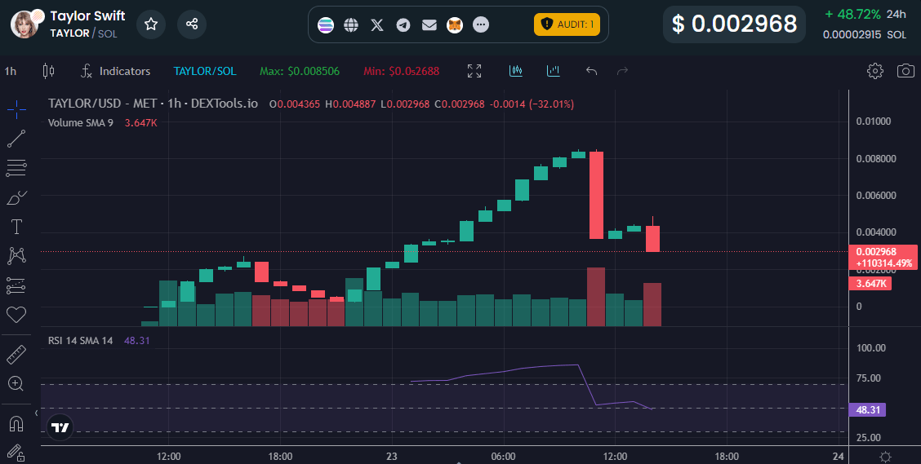Activate the zoom in tool
Viewport: 921px width, 464px height.
(16, 383)
